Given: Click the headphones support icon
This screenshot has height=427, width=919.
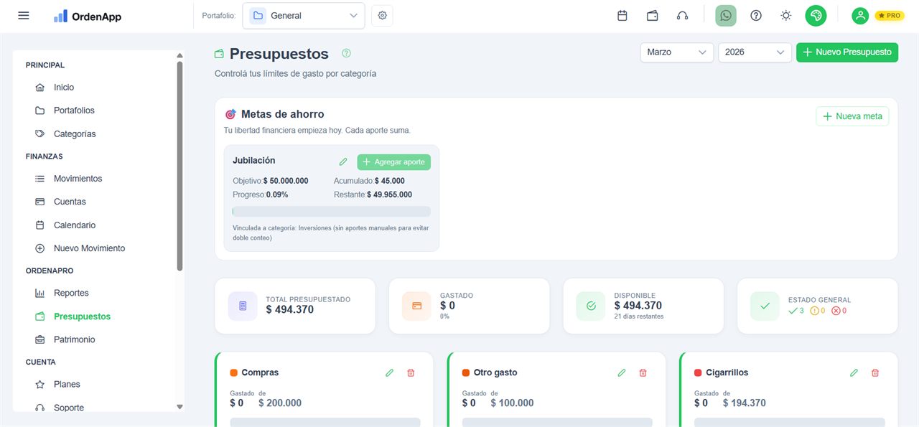Looking at the screenshot, I should coord(681,14).
